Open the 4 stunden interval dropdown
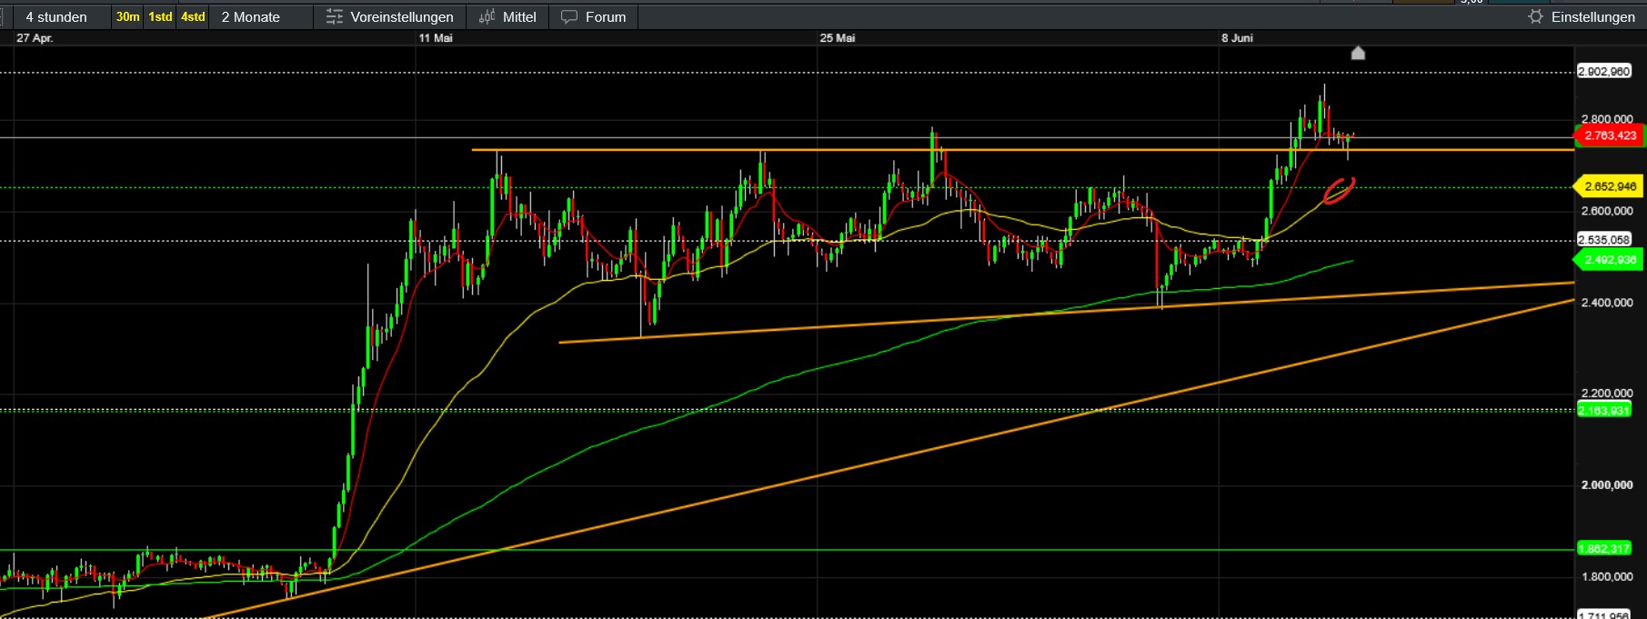Screen dimensions: 1647x619 [x=56, y=17]
